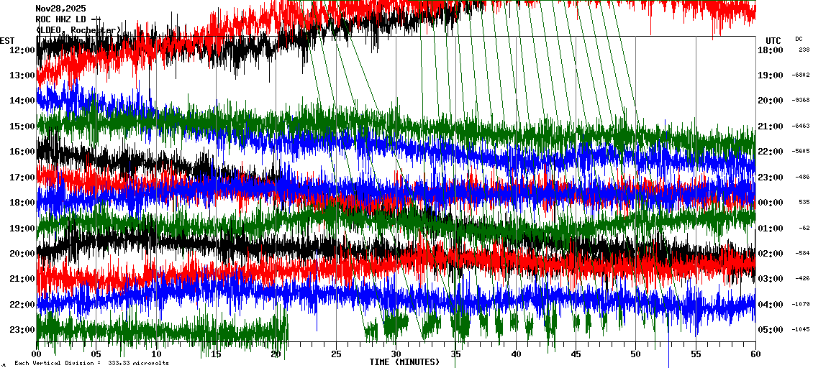Select the DC offset value -9368
This screenshot has width=813, height=373.
click(x=801, y=101)
